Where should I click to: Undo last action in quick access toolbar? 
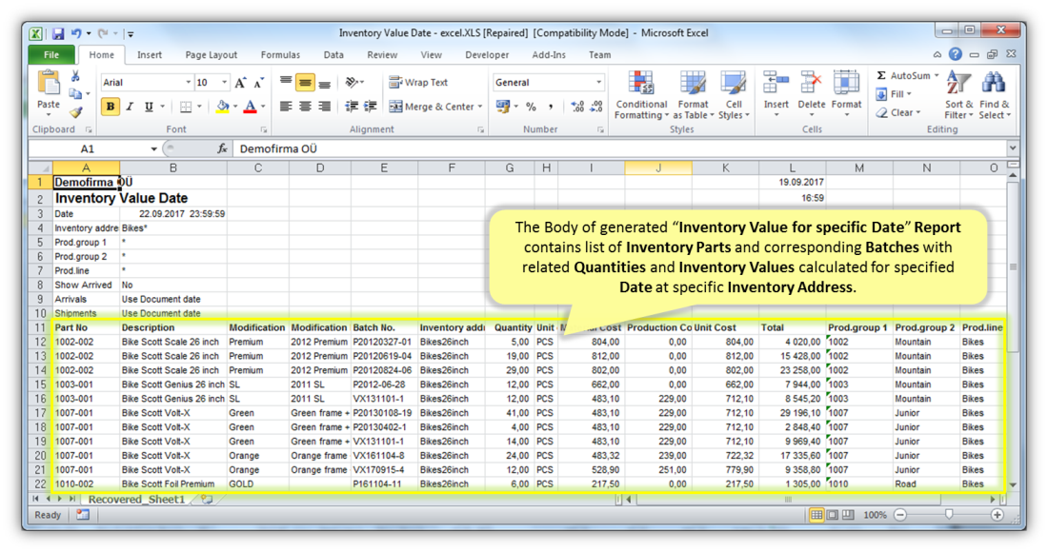(x=76, y=33)
